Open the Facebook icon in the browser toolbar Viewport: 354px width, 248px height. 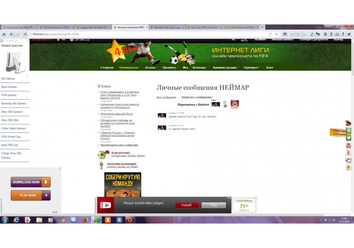point(343,34)
